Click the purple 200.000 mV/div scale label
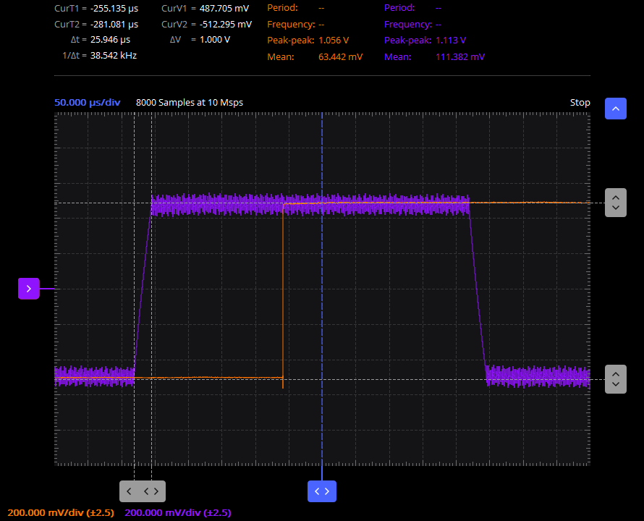Screen dimensions: 644x521 pos(178,513)
